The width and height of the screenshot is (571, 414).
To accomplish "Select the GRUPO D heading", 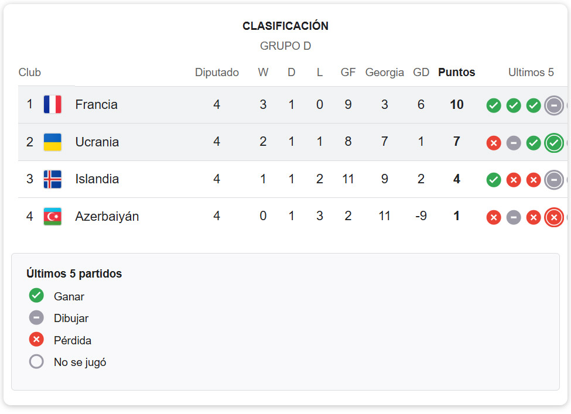I will pyautogui.click(x=285, y=46).
